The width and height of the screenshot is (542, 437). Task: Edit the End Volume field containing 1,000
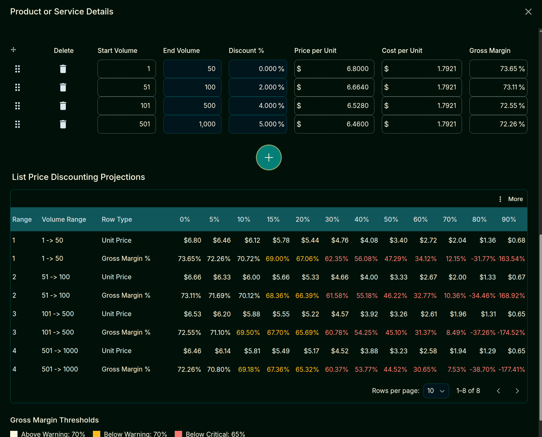[192, 124]
